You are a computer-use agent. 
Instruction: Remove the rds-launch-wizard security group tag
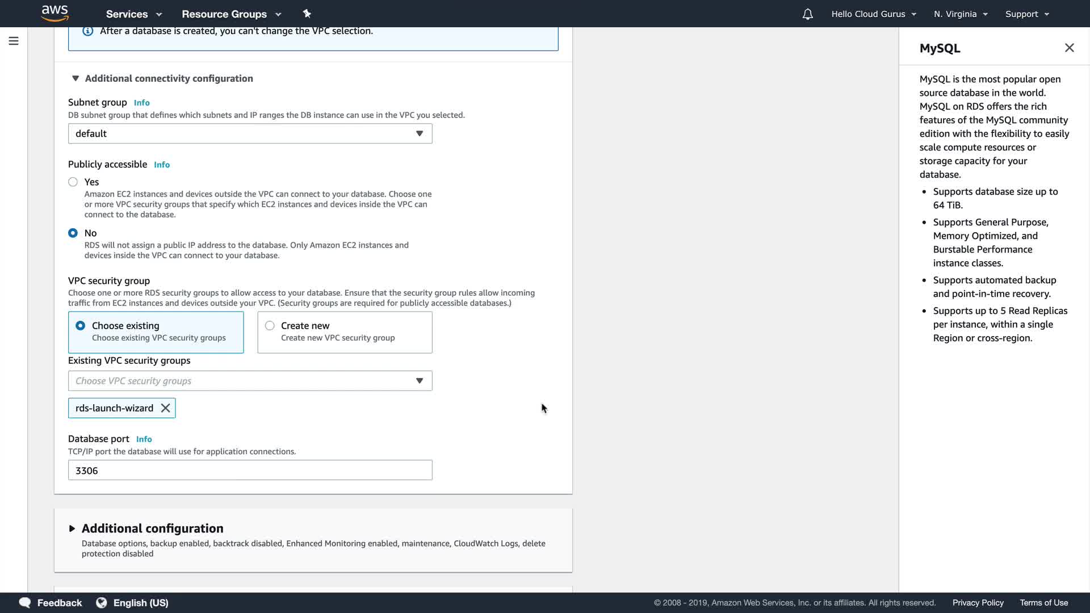pos(165,408)
